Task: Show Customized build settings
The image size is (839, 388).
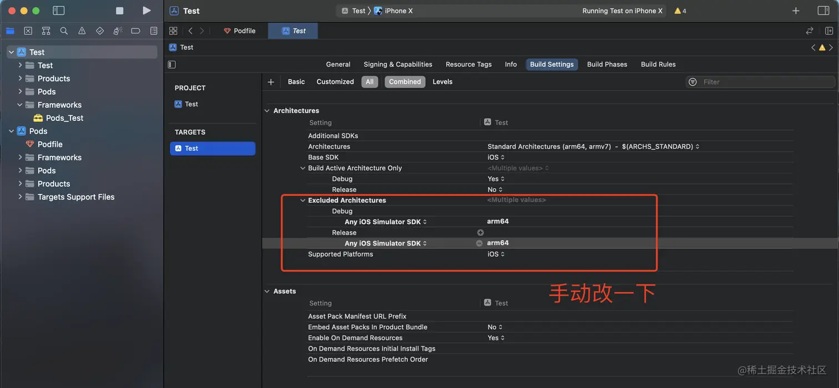Action: [x=335, y=81]
